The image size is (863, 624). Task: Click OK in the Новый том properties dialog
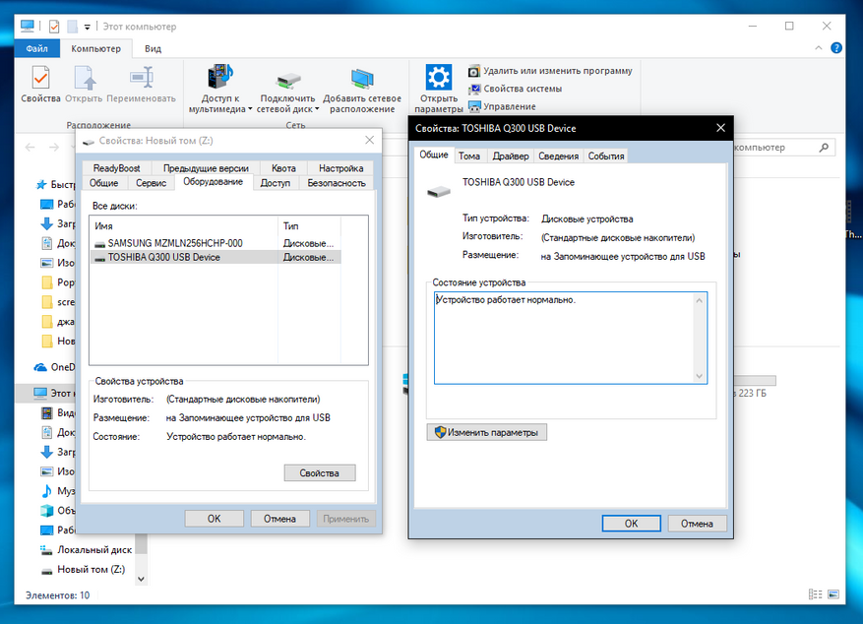pos(215,519)
